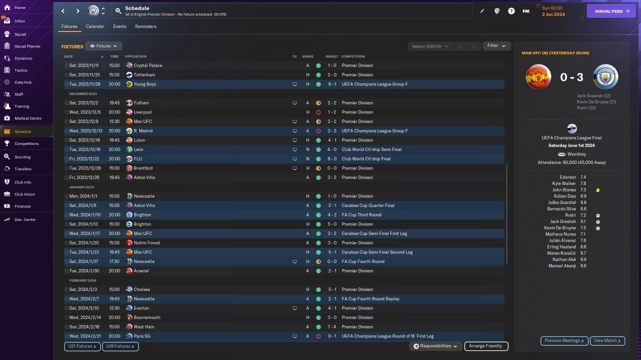Viewport: 641px width, 360px height.
Task: Toggle the circle beside the Tue, 2023/11/28 fixture
Action: pyautogui.click(x=67, y=84)
